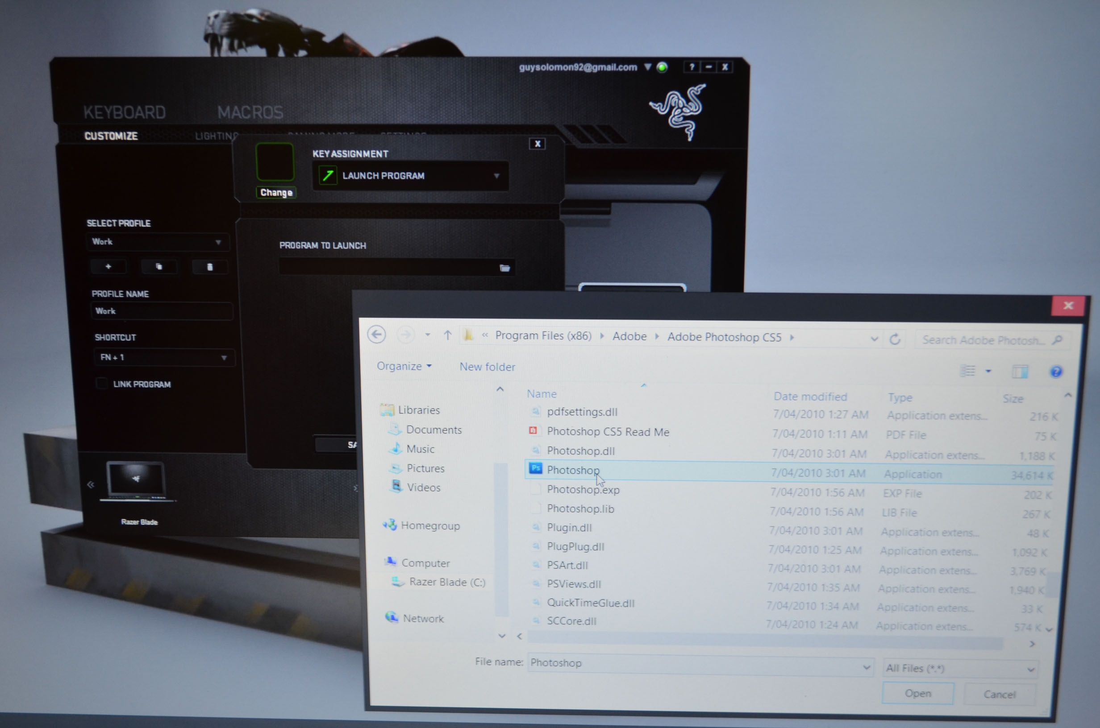This screenshot has width=1100, height=728.
Task: Select the Photoshop.exp file
Action: pos(583,489)
